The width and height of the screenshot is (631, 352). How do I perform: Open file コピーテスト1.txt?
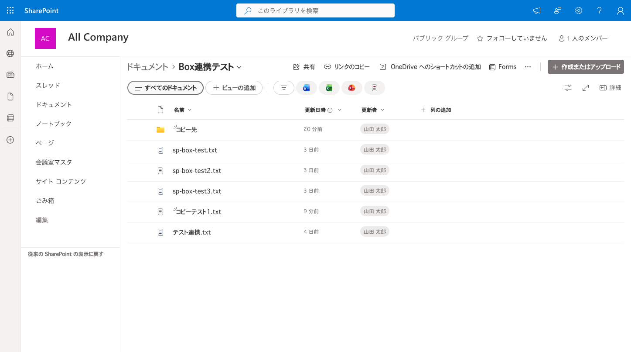198,212
